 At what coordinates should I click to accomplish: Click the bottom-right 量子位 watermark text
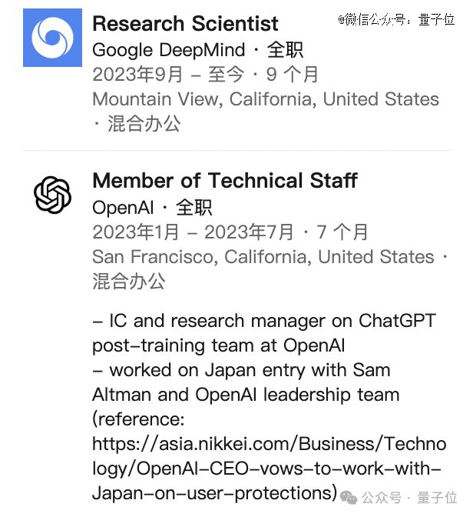pos(441,497)
